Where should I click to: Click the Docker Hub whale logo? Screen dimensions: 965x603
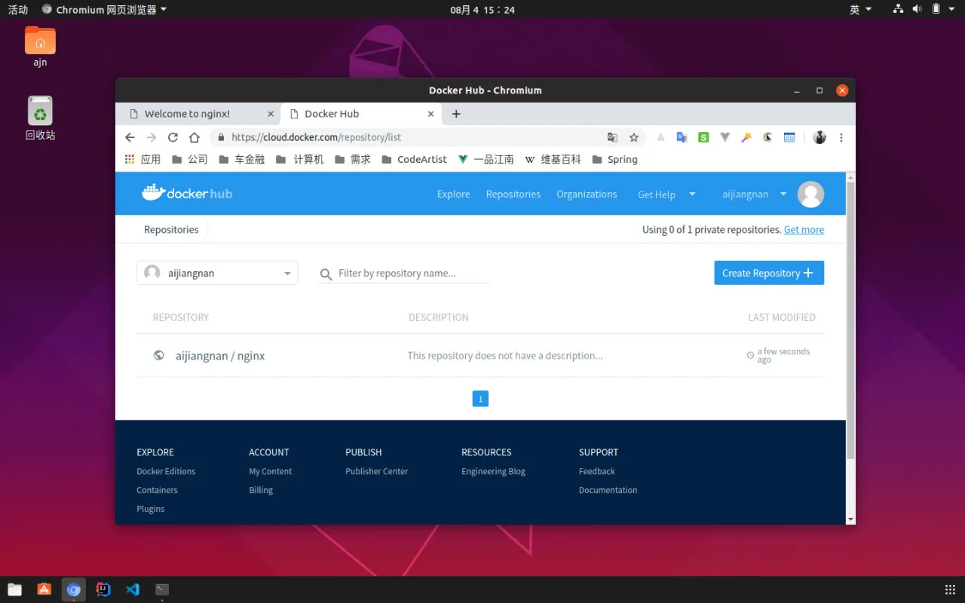click(x=187, y=193)
